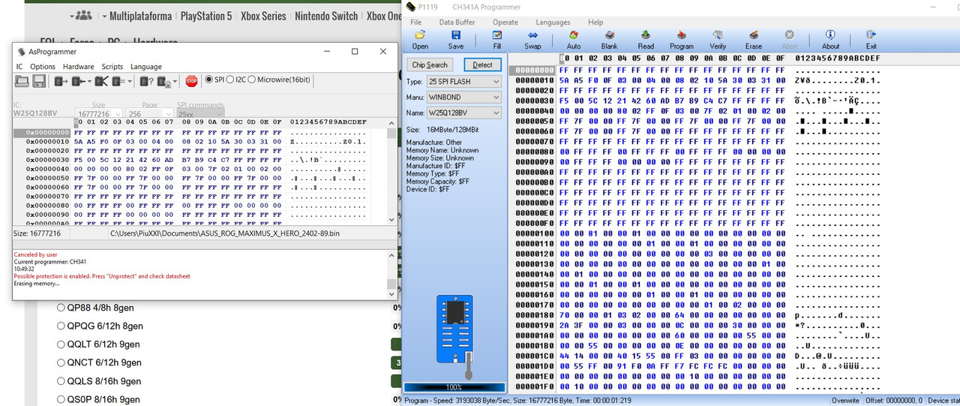Open the Operate menu in CH341A Programmer

pos(505,23)
